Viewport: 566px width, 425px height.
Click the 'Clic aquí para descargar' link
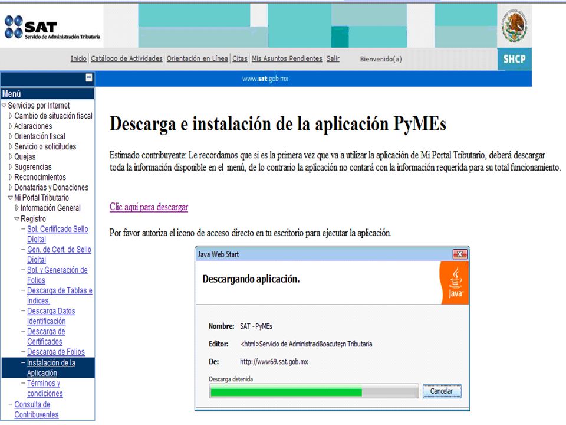[149, 207]
